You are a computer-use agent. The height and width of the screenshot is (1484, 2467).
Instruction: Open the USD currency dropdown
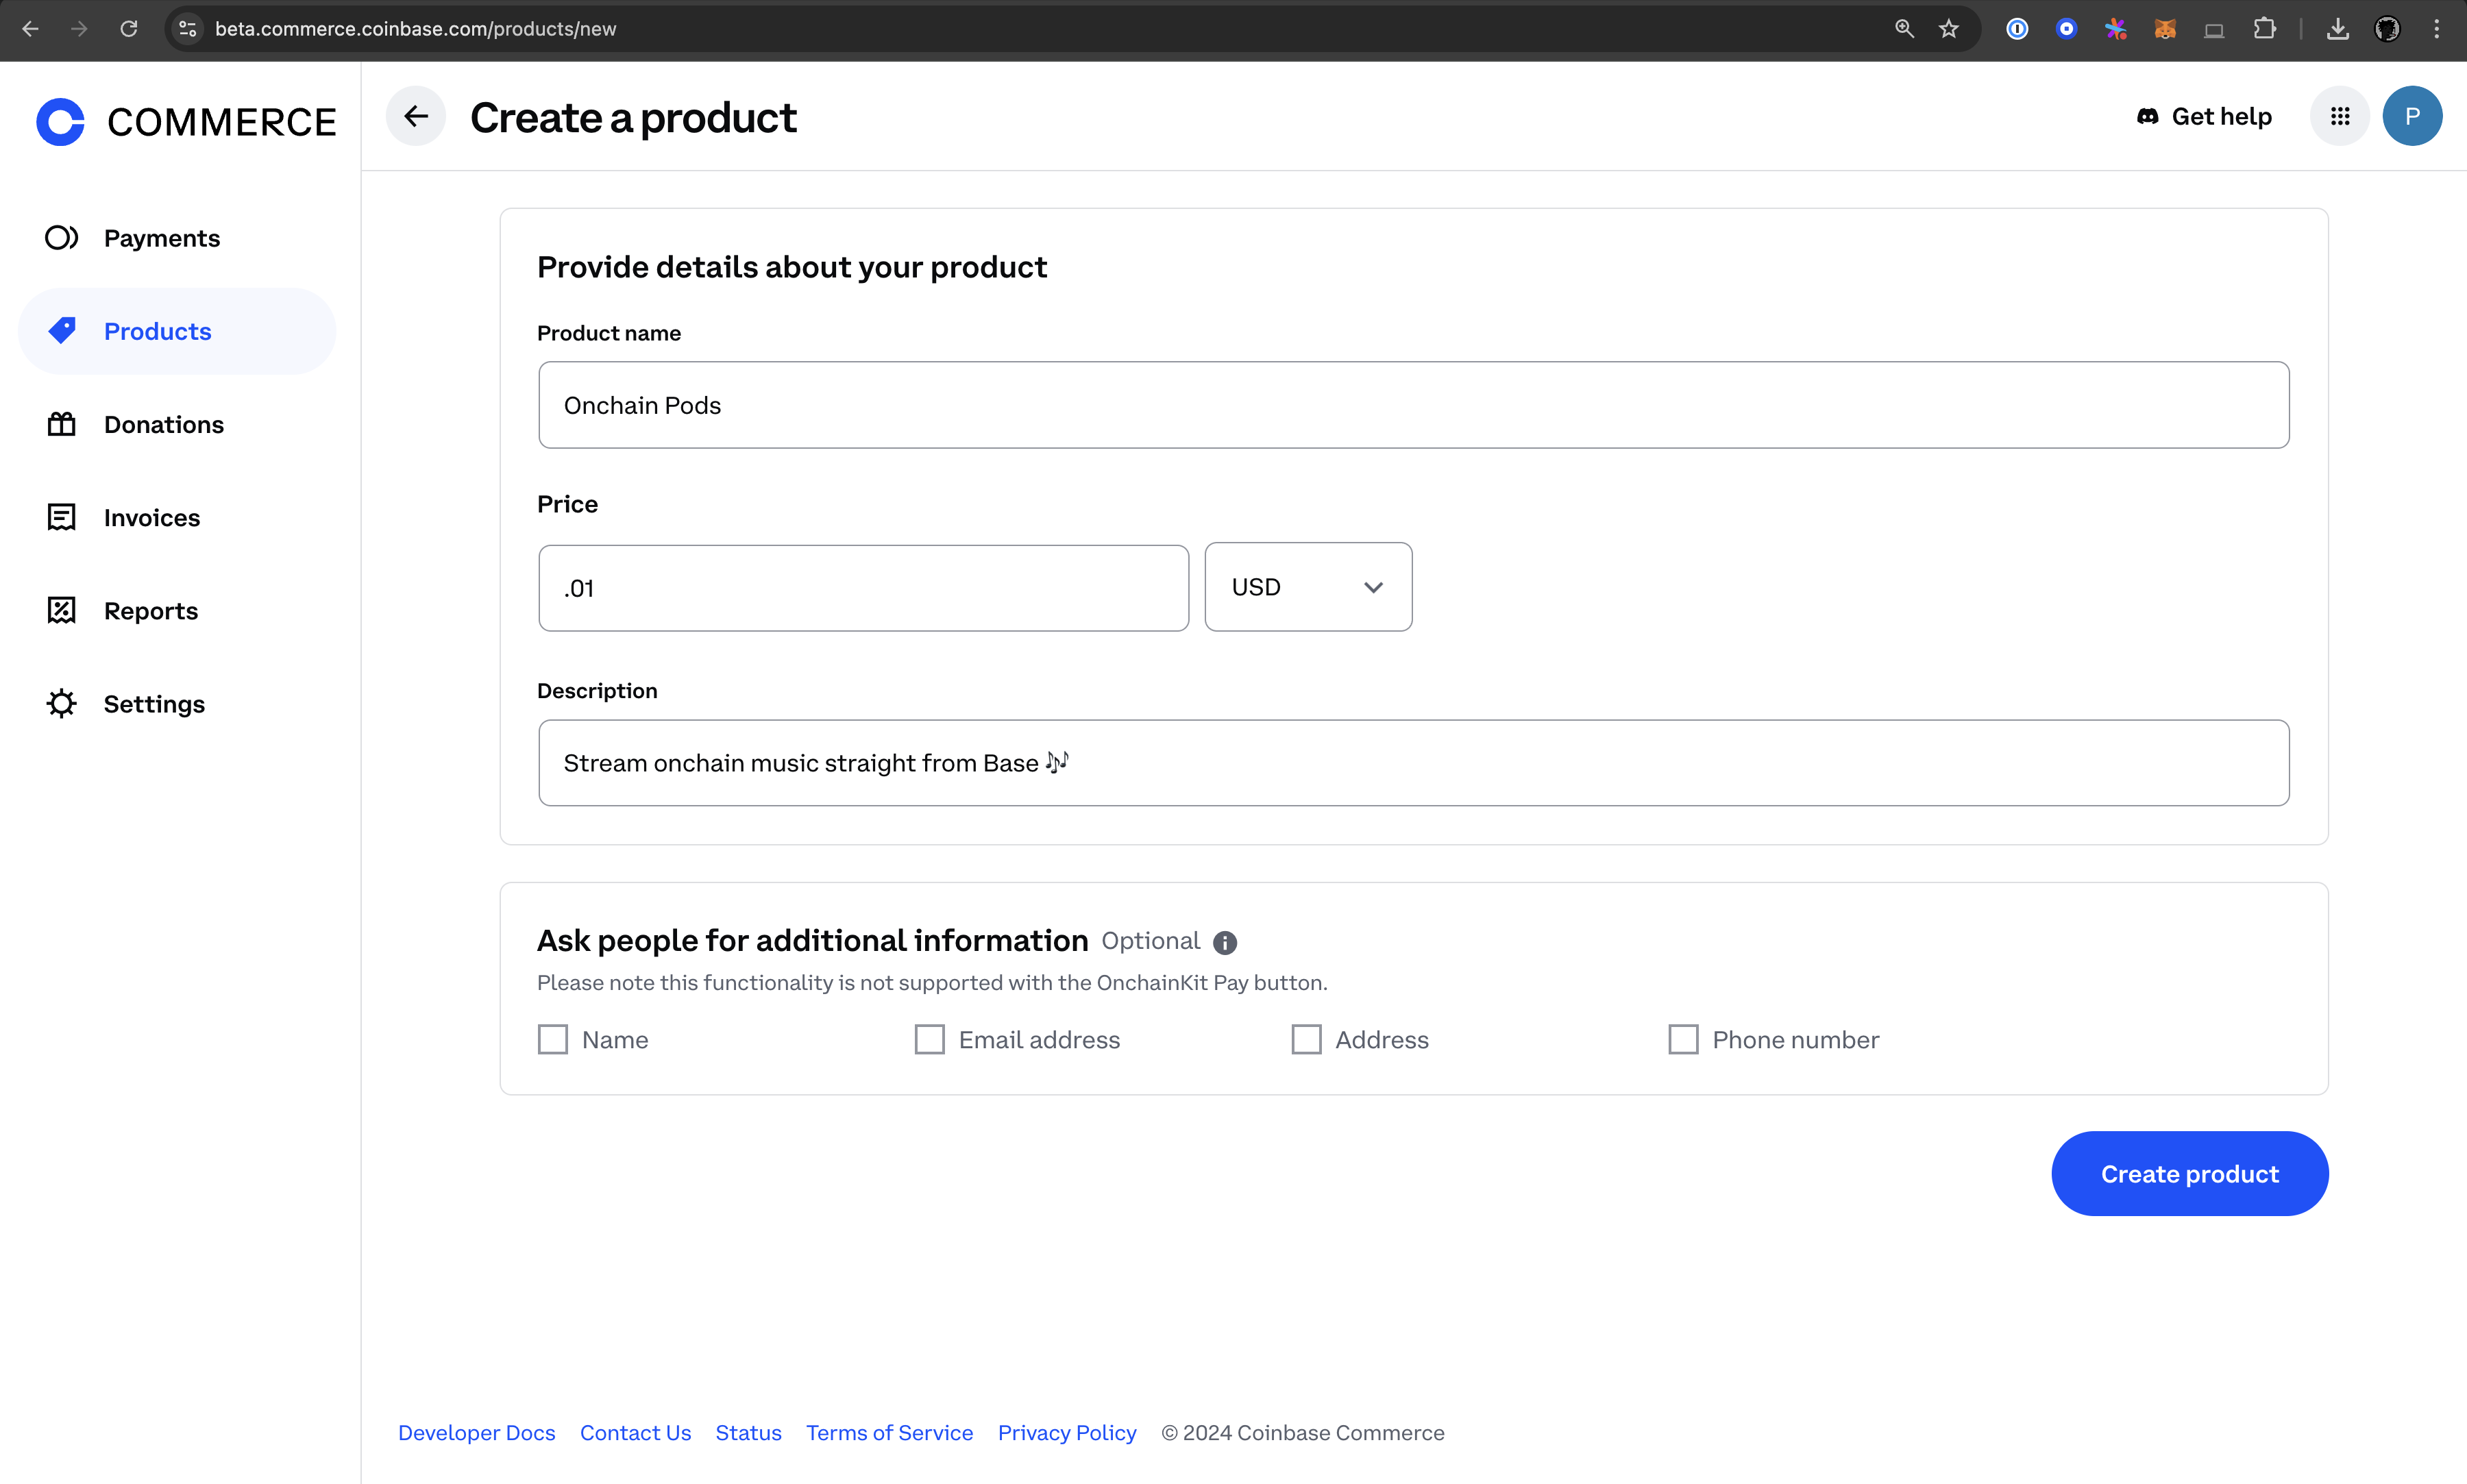click(x=1307, y=587)
